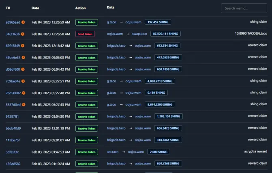This screenshot has height=173, width=272.
Task: Click the Date column header
Action: click(x=35, y=8)
